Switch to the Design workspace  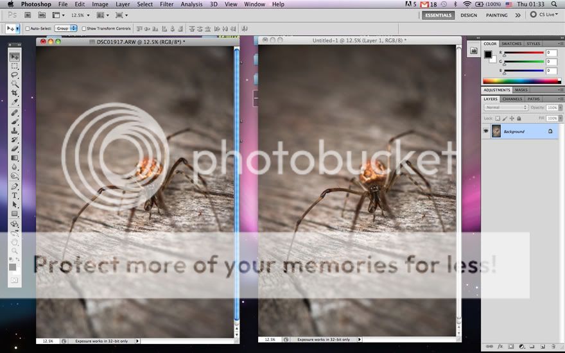coord(469,15)
